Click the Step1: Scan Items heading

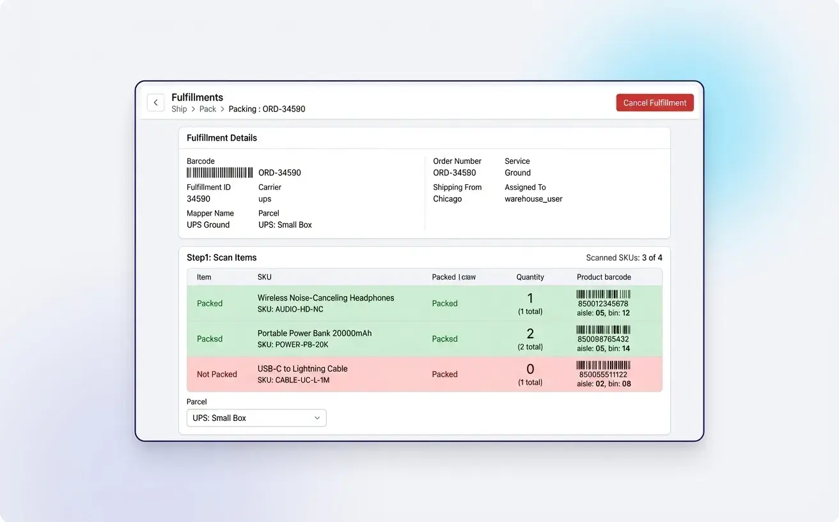(x=221, y=257)
